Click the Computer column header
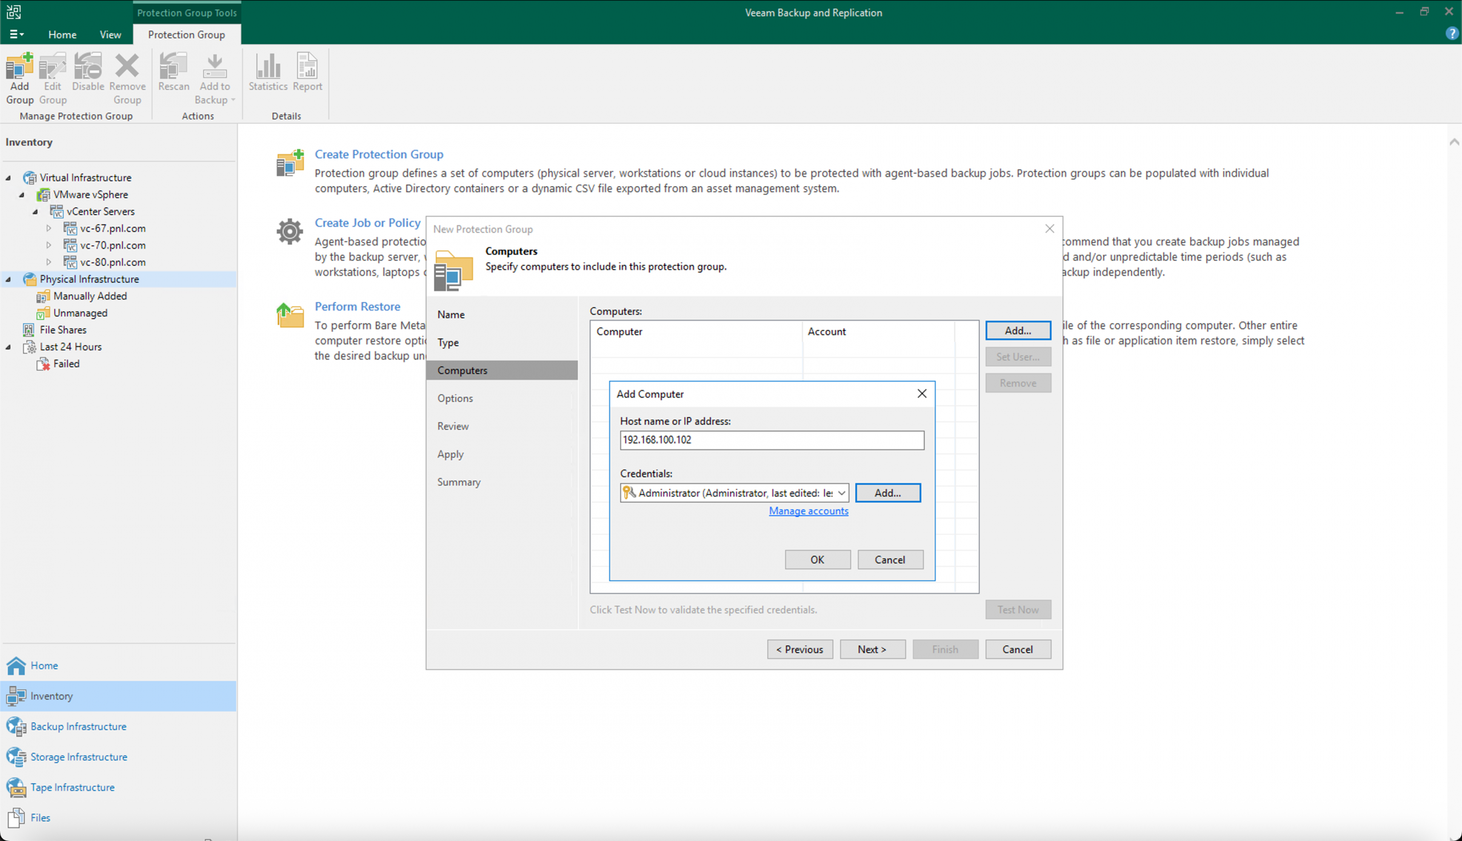Screen dimensions: 1462x841 (x=696, y=332)
